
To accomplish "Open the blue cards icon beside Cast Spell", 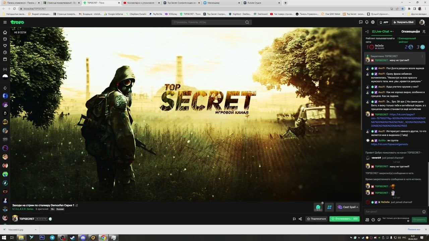I will pyautogui.click(x=329, y=207).
